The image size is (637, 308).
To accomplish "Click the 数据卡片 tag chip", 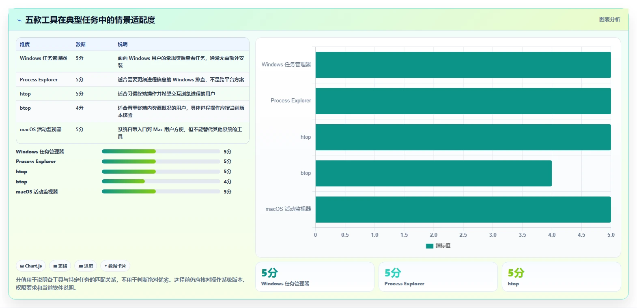I will [x=115, y=266].
